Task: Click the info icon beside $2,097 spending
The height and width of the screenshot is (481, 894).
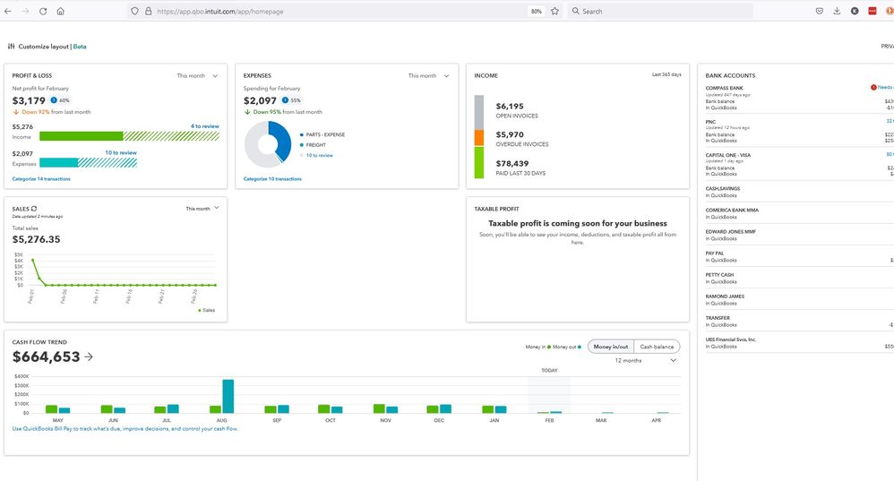Action: tap(285, 100)
